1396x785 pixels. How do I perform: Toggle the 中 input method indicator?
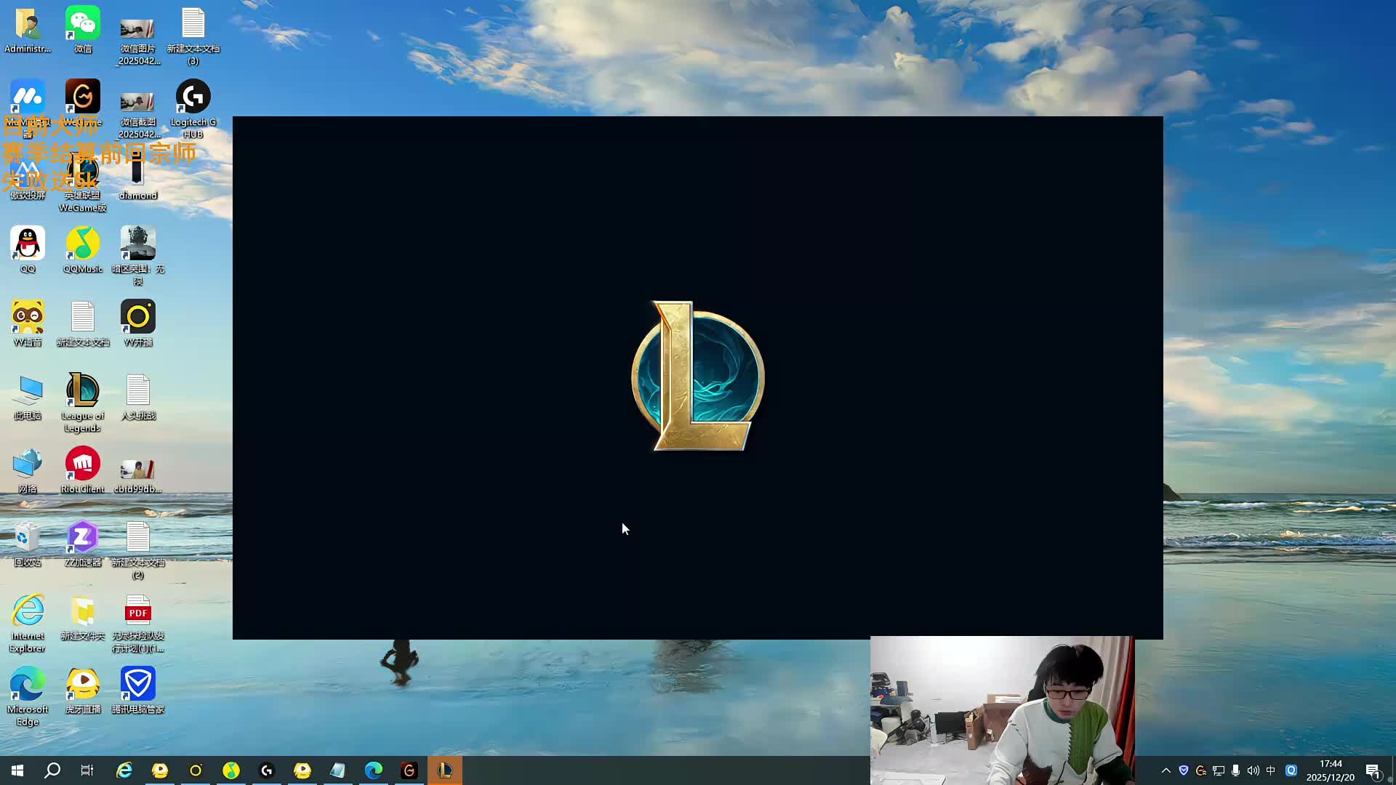click(1271, 770)
